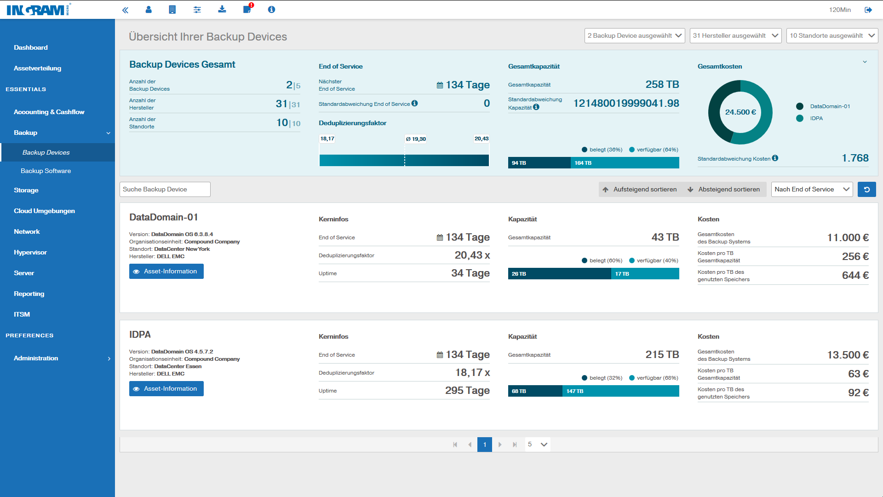Open '2 Backup Device ausgewählt' dropdown
Image resolution: width=883 pixels, height=497 pixels.
tap(635, 35)
